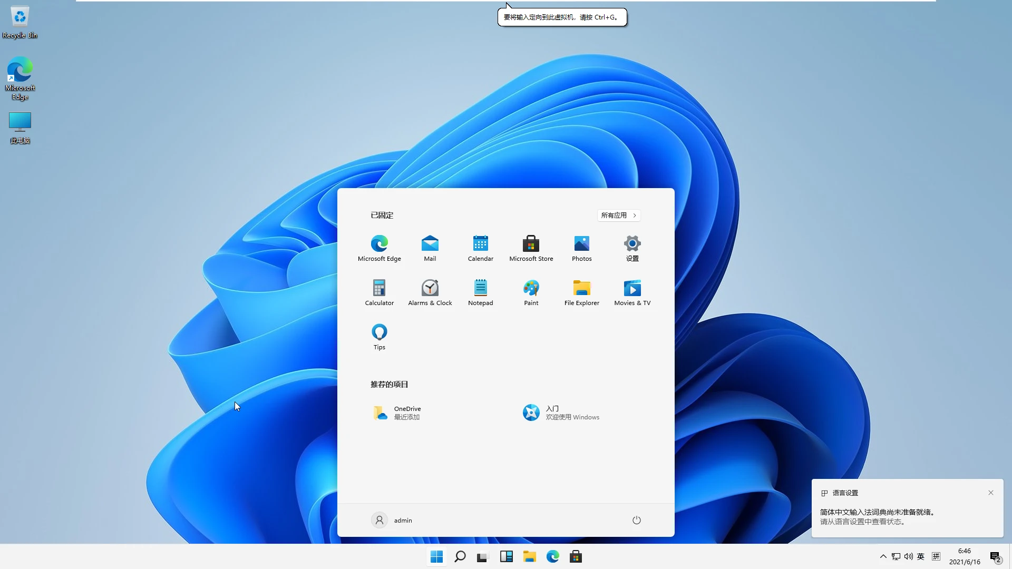Image resolution: width=1012 pixels, height=569 pixels.
Task: Launch the Mail app
Action: (430, 248)
